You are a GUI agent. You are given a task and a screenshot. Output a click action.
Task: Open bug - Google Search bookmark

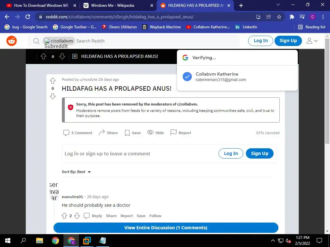click(x=26, y=27)
